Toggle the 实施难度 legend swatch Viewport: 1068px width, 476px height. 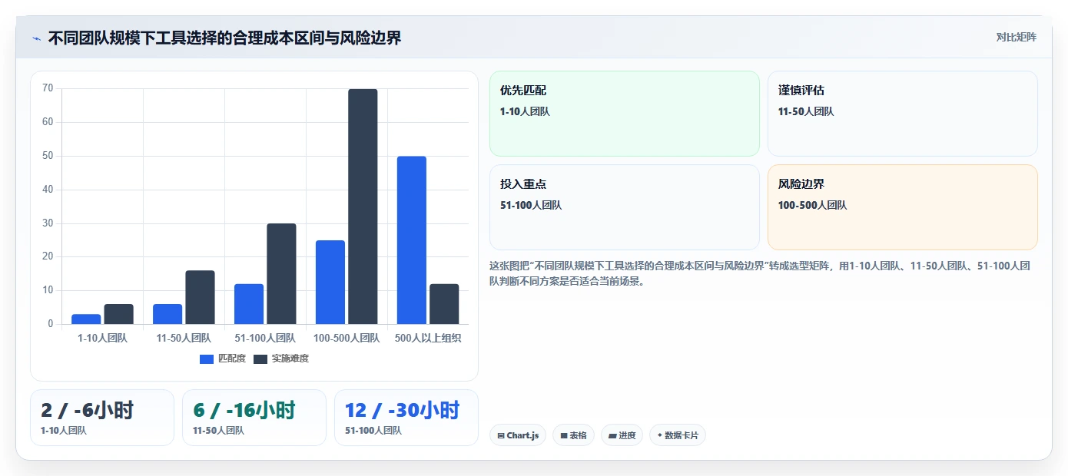click(260, 359)
